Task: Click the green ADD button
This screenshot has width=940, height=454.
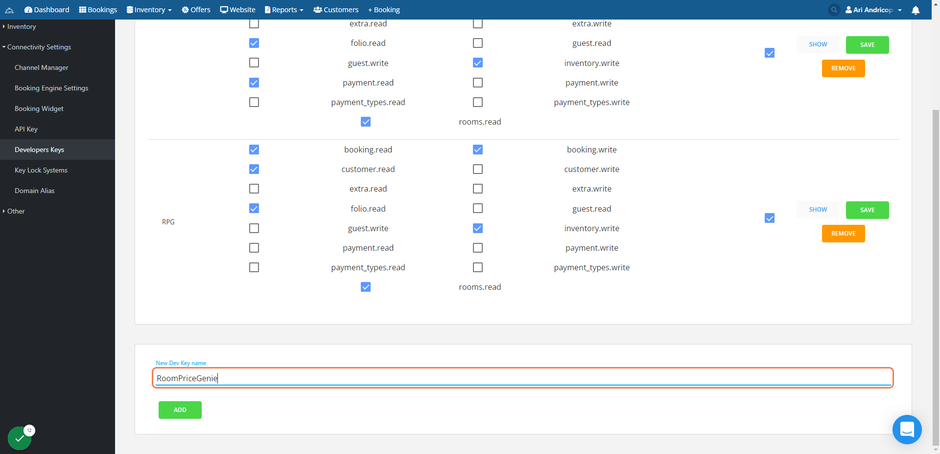Action: (x=180, y=410)
